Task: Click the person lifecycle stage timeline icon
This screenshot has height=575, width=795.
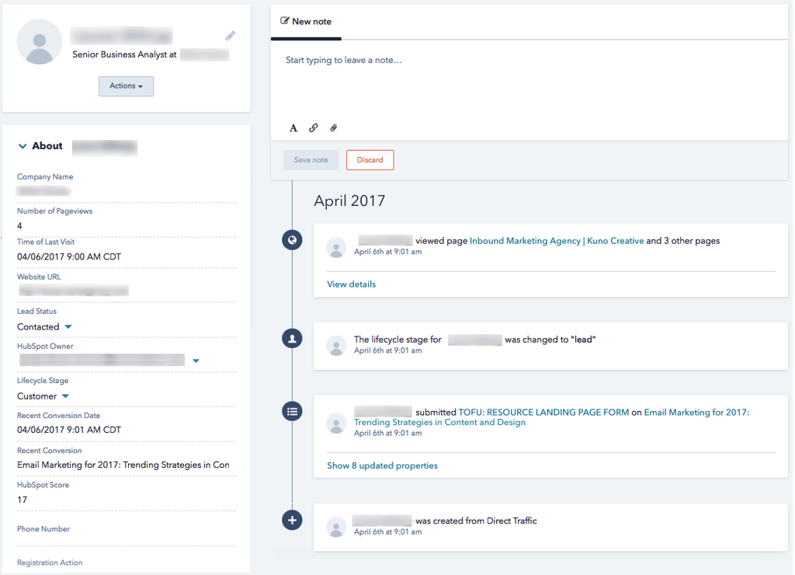Action: tap(292, 340)
